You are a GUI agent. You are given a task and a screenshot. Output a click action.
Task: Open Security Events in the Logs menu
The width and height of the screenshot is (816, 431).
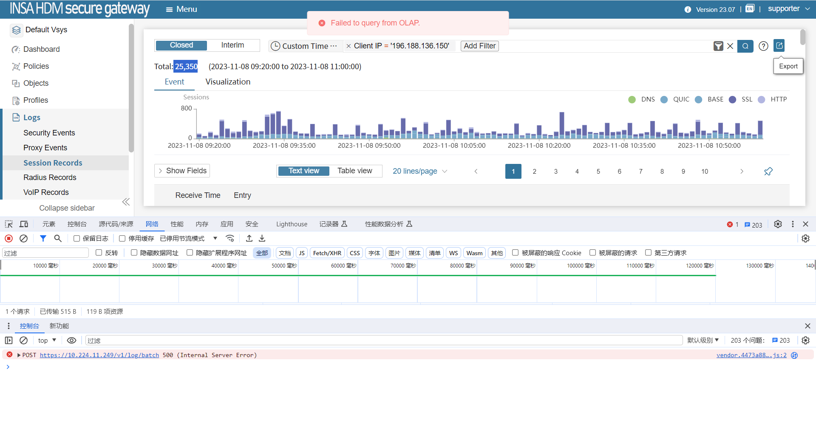pyautogui.click(x=49, y=133)
